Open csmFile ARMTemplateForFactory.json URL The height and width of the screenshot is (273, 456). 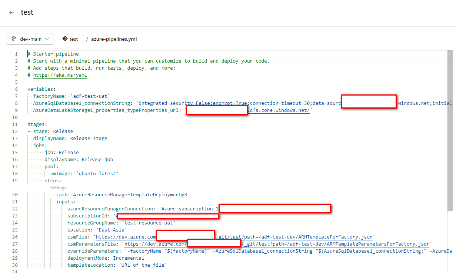234,237
